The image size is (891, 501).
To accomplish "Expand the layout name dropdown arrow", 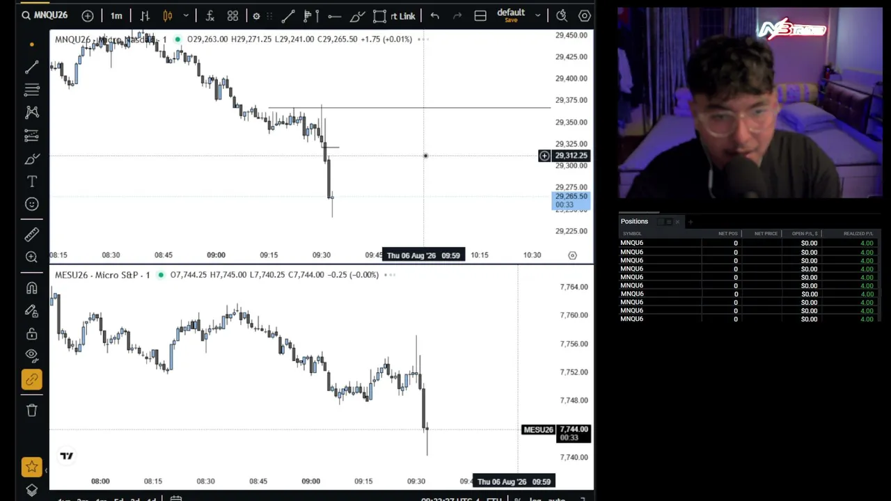I will coord(537,15).
